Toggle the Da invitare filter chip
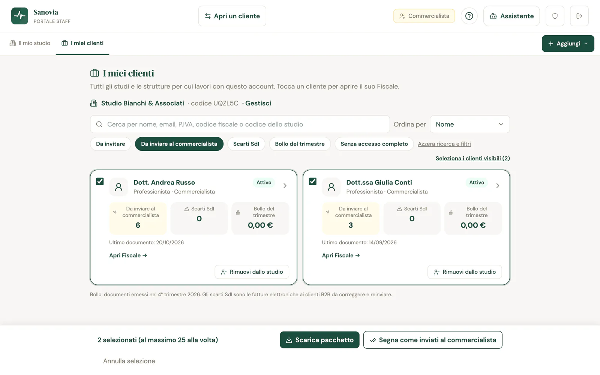600x375 pixels. pos(111,144)
